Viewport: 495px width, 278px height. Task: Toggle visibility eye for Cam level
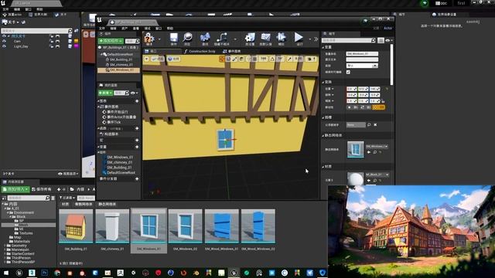pyautogui.click(x=4, y=41)
